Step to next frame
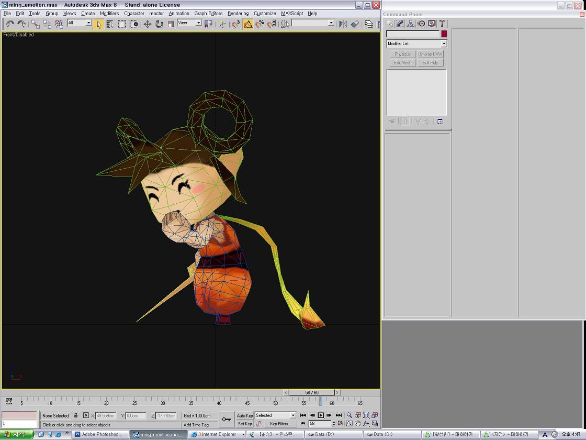Viewport: 586px width, 440px height. [329, 415]
